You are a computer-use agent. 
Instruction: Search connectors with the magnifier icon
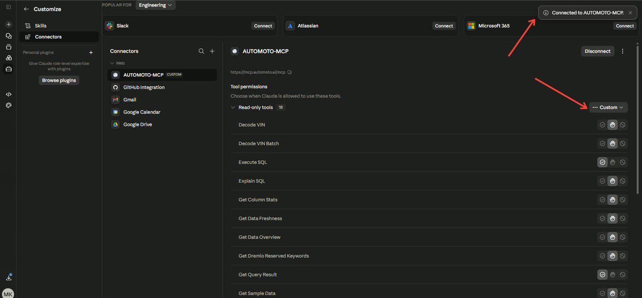pyautogui.click(x=201, y=51)
